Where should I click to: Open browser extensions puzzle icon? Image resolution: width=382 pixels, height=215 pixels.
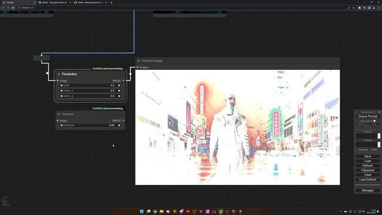[359, 8]
